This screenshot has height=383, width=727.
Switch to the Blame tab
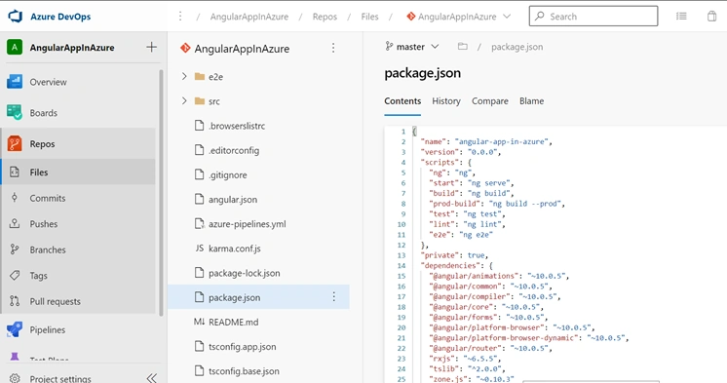(x=531, y=101)
